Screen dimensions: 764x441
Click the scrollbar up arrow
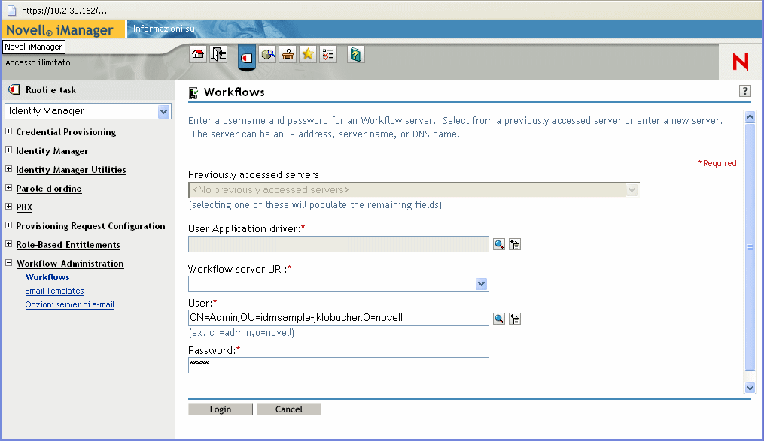coord(750,116)
